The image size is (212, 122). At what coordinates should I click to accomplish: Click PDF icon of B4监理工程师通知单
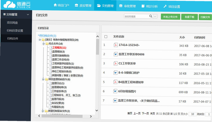pyautogui.click(x=115, y=82)
